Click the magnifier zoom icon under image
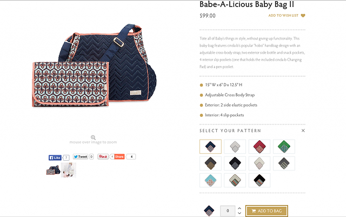346x217 pixels. pyautogui.click(x=93, y=137)
